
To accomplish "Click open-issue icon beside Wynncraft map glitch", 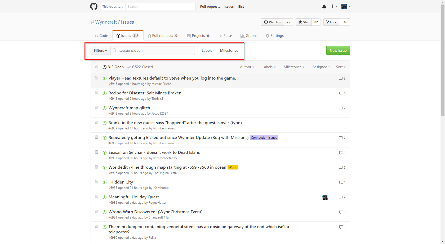I will 105,108.
